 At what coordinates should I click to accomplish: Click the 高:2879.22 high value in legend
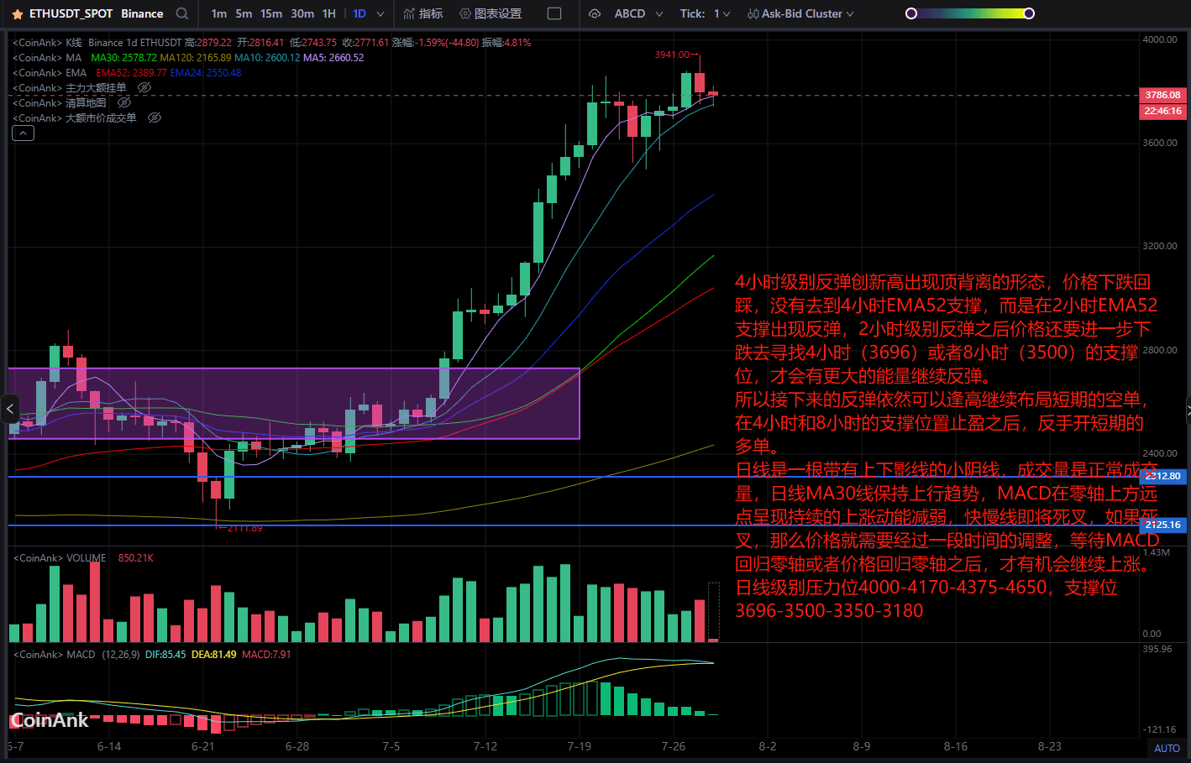pyautogui.click(x=207, y=43)
